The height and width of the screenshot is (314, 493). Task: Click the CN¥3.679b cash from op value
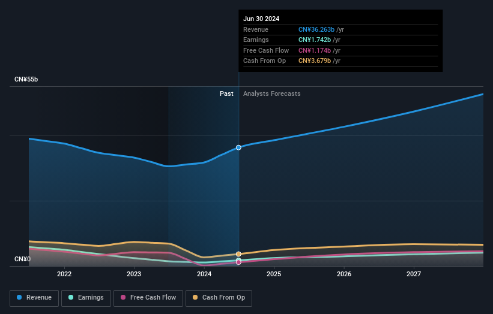point(315,61)
